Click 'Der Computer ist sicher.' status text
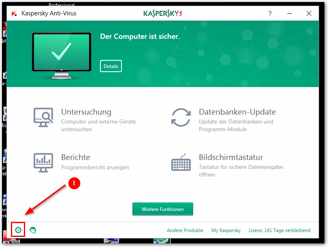 140,36
